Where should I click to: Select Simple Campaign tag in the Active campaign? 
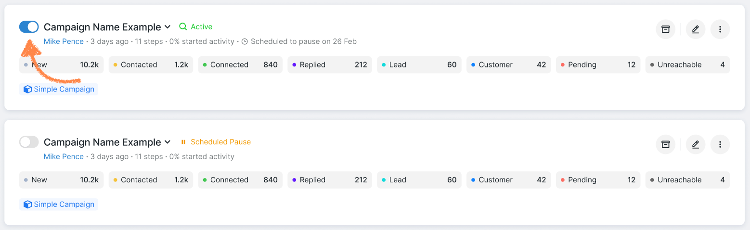59,89
